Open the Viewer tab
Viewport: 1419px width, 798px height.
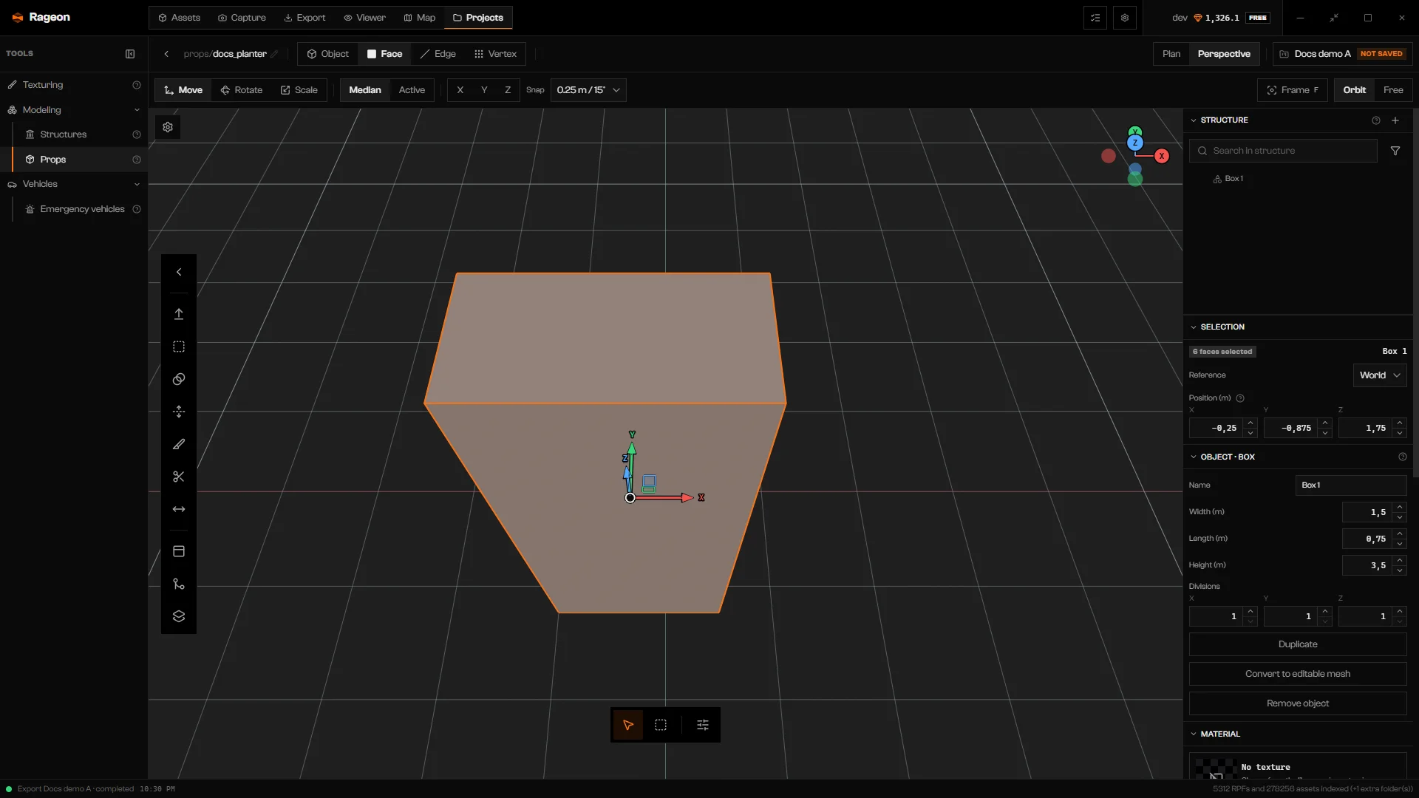point(364,18)
